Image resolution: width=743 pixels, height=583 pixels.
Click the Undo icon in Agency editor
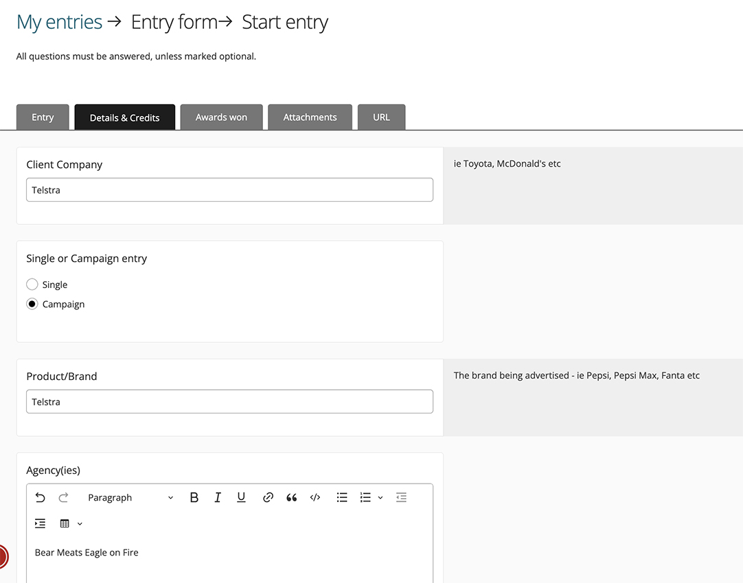41,498
